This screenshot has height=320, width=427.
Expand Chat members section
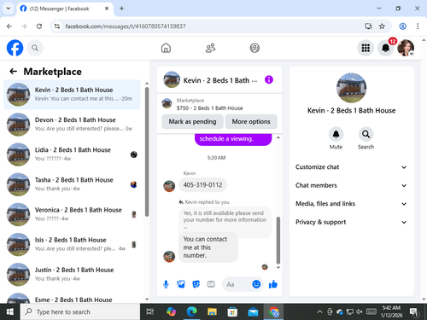point(351,185)
